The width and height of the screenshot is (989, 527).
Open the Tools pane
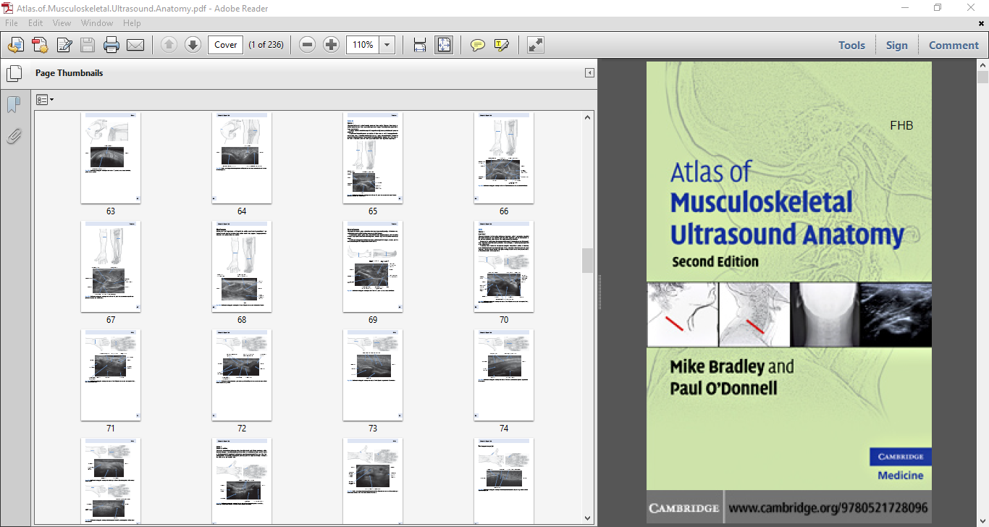coord(851,45)
